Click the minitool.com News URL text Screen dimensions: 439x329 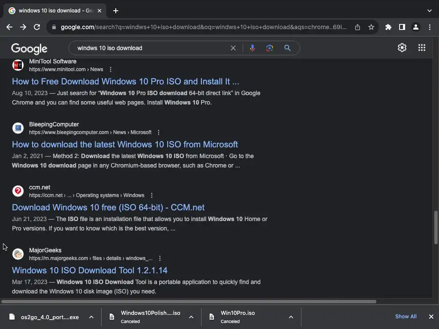pos(66,69)
